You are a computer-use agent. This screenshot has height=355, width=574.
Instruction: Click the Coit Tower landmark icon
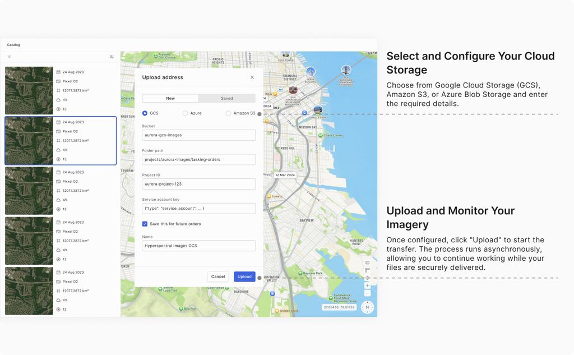coord(285,55)
